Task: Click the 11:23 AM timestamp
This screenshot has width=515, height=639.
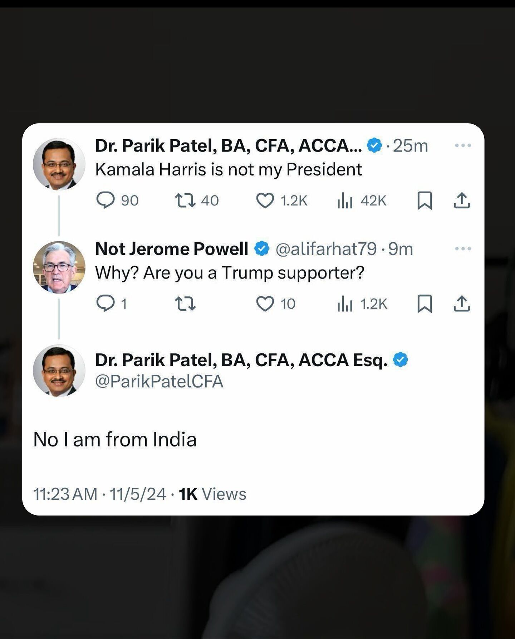Action: tap(65, 494)
